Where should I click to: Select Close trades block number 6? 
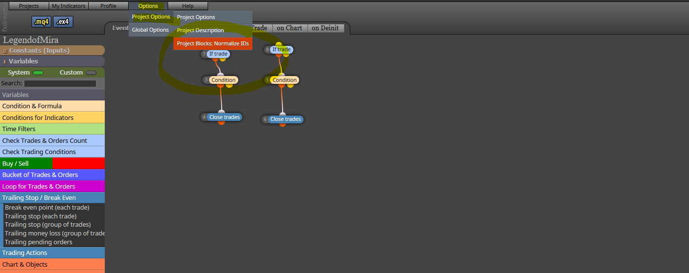(x=286, y=119)
